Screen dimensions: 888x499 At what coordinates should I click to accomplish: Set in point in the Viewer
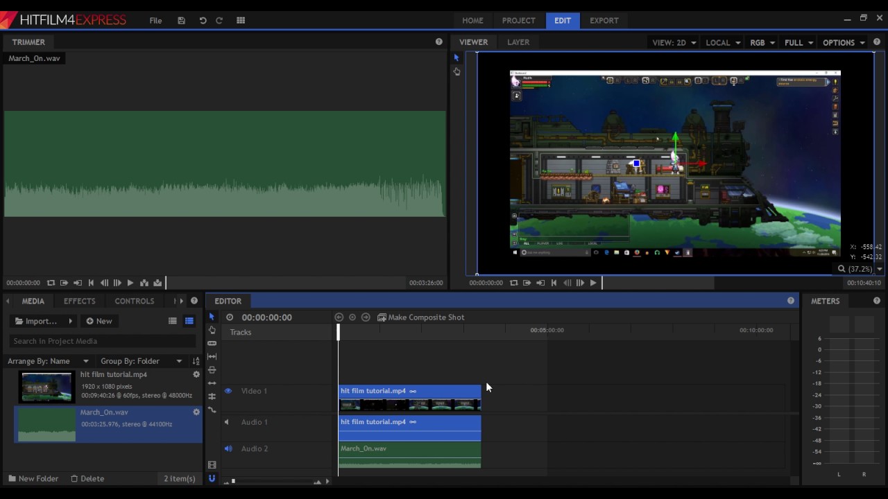pyautogui.click(x=527, y=283)
